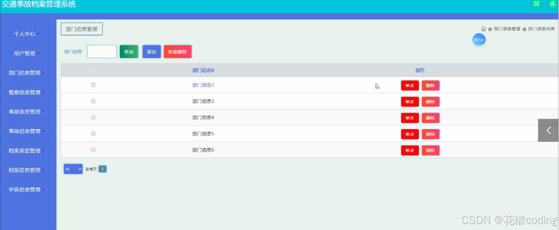This screenshot has width=559, height=230.
Task: Click the 部门信息5 cell text
Action: 203,134
